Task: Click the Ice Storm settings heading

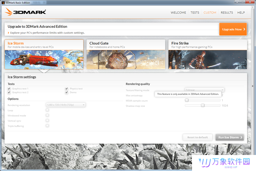Action: tap(22, 77)
